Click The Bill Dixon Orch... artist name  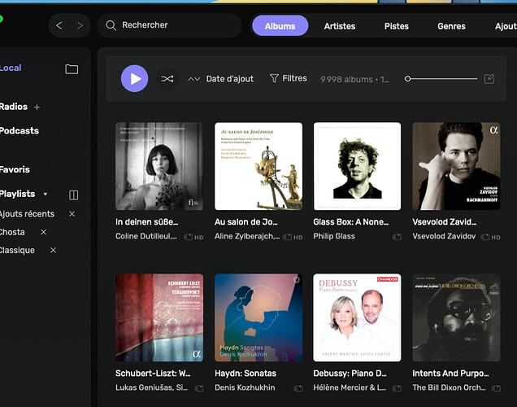pos(449,387)
